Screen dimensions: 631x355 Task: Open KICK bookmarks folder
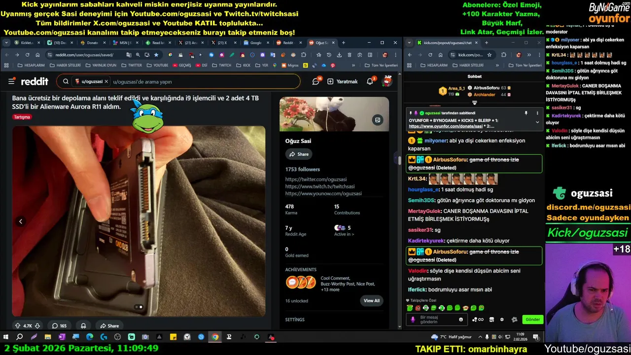coord(244,65)
